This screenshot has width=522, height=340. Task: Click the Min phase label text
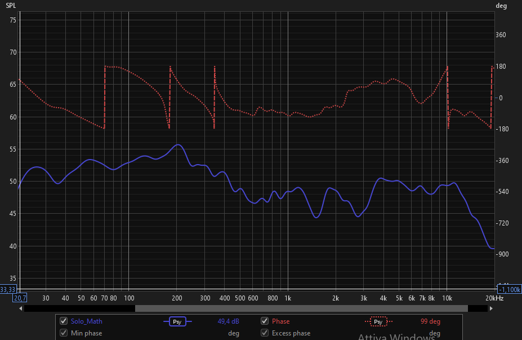point(87,333)
